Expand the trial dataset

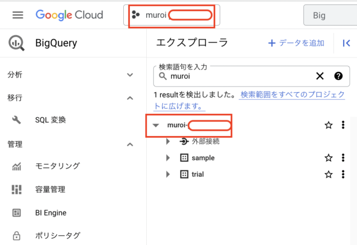168,175
